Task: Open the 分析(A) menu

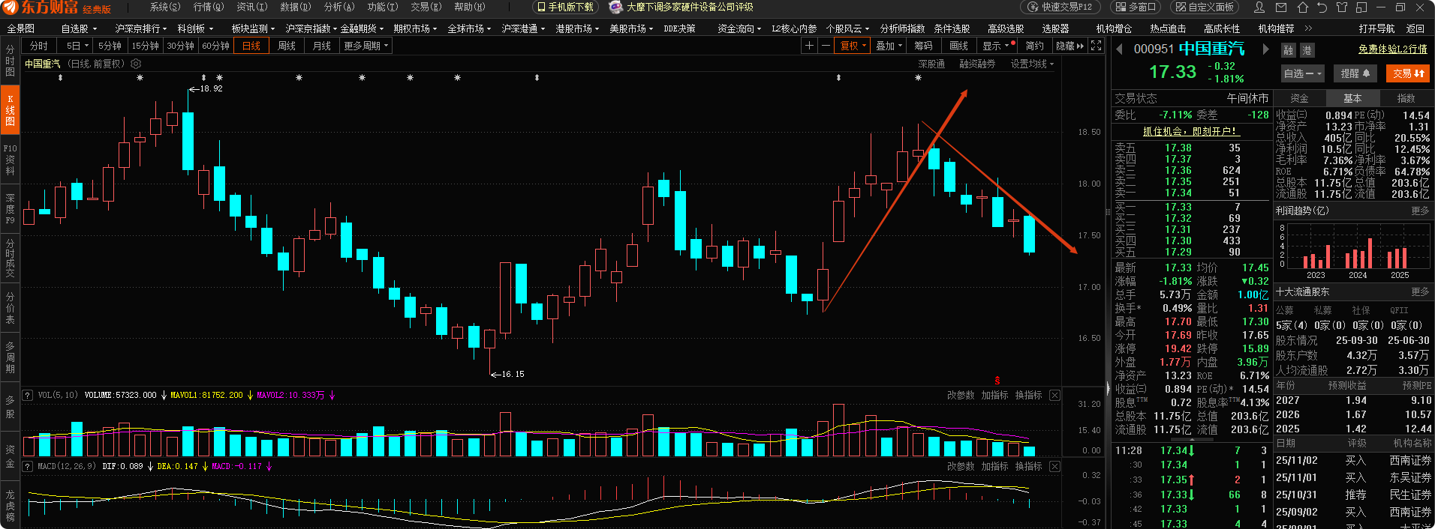Action: point(338,7)
